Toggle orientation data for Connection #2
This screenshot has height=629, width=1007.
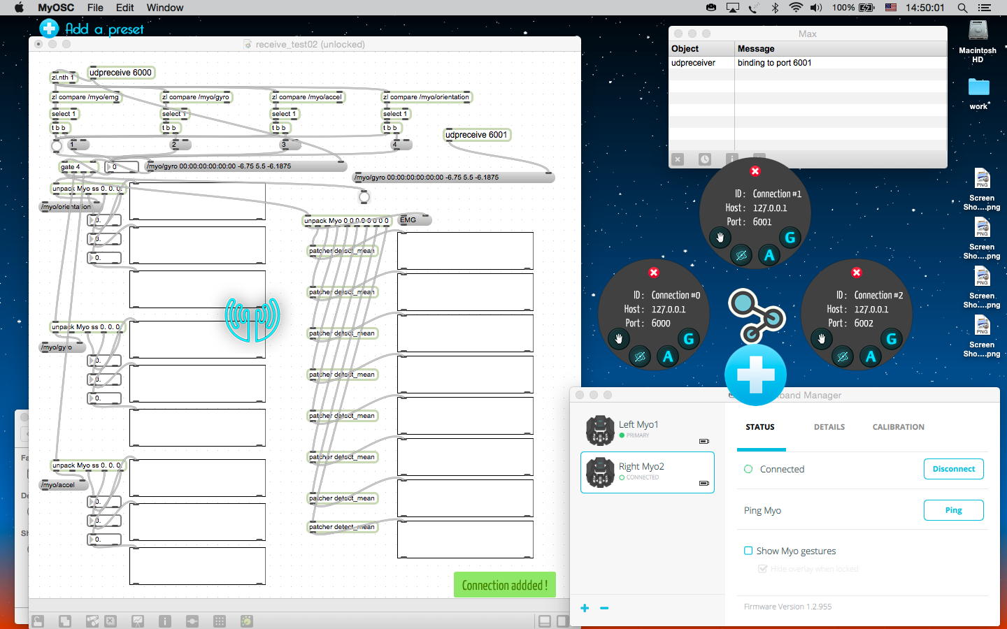click(843, 356)
